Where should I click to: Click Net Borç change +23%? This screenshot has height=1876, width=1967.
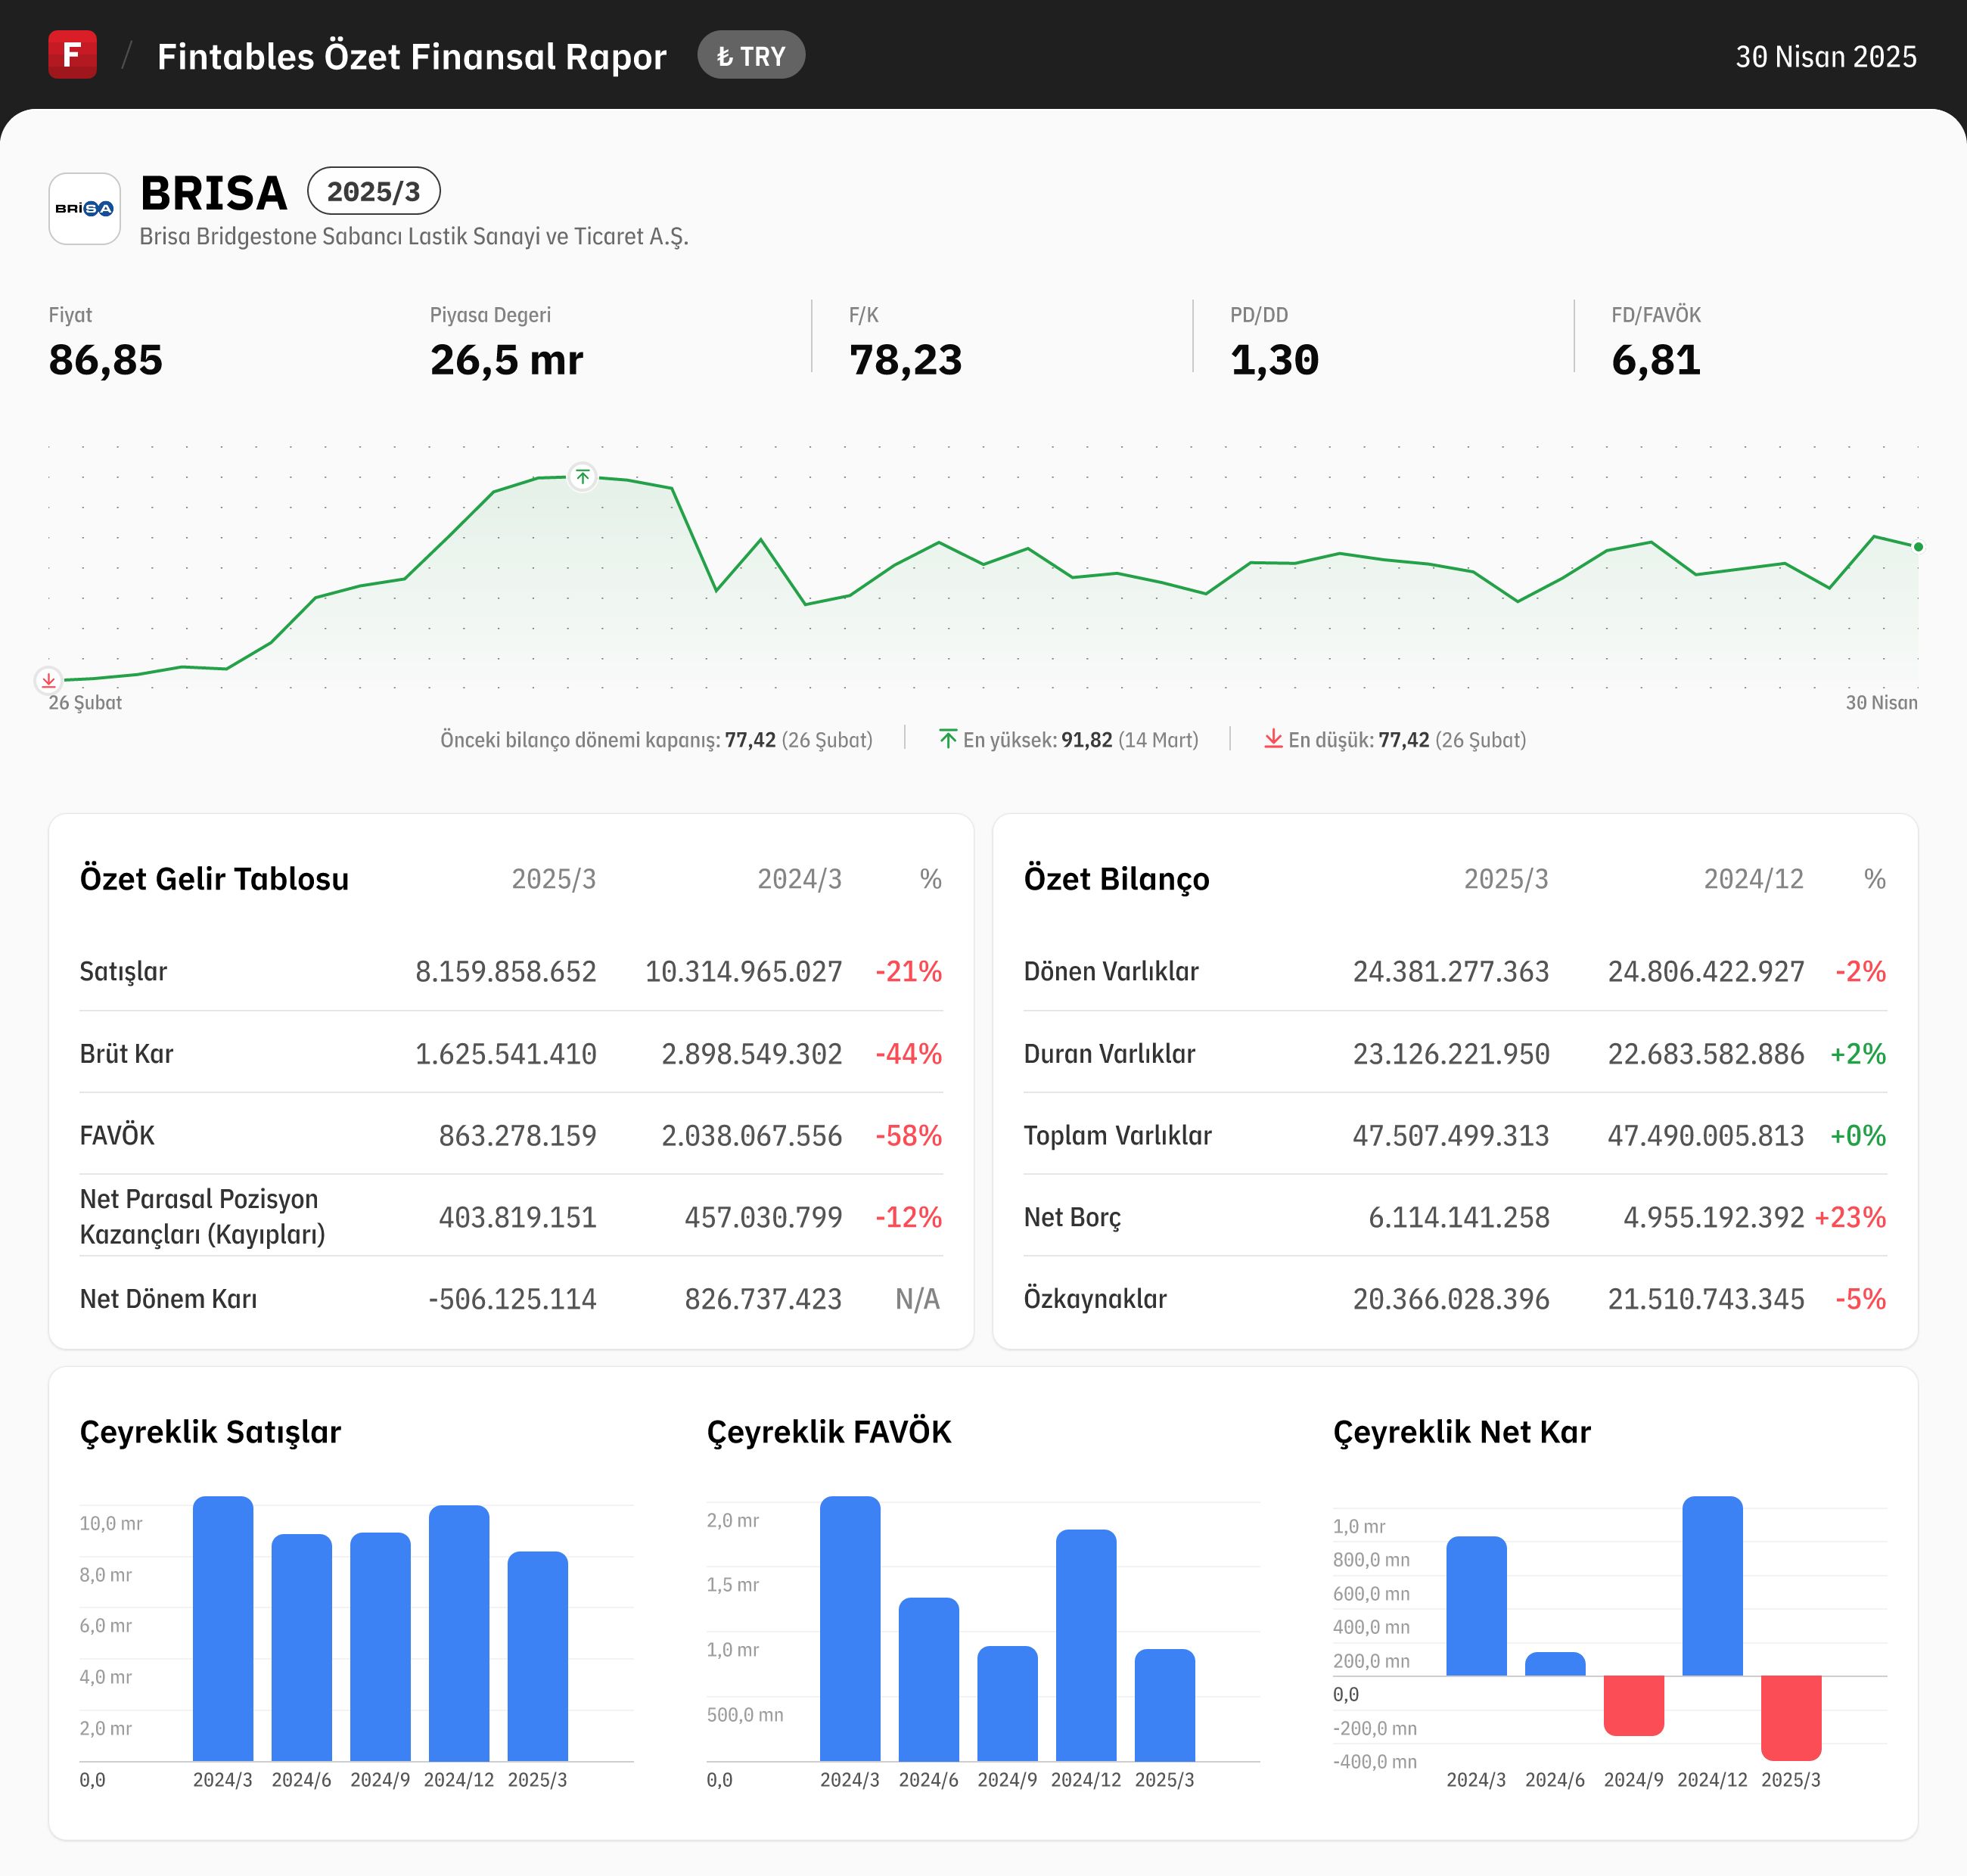tap(1850, 1217)
